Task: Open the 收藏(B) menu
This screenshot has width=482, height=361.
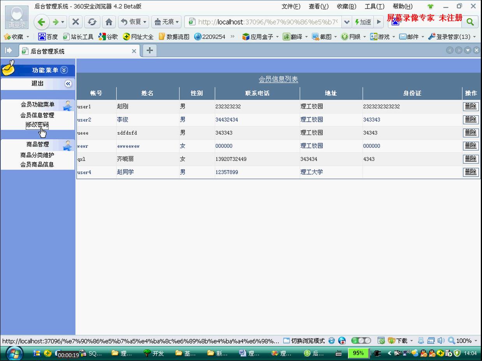Action: click(347, 6)
